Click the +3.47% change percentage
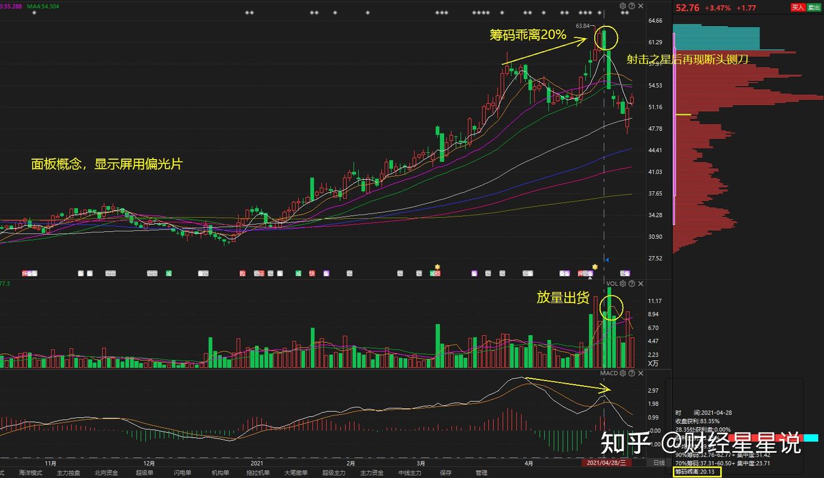The image size is (824, 478). pos(717,8)
